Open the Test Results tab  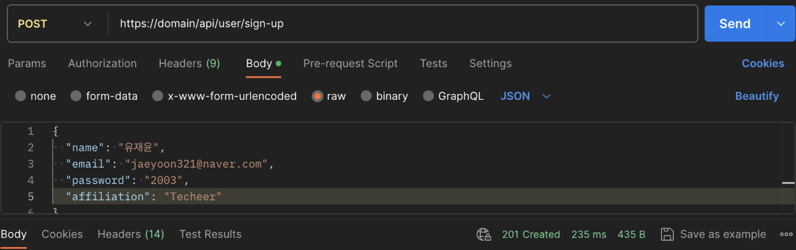tap(210, 234)
